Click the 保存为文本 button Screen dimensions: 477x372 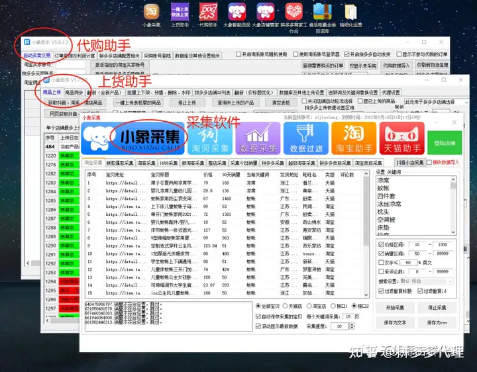tap(395, 322)
